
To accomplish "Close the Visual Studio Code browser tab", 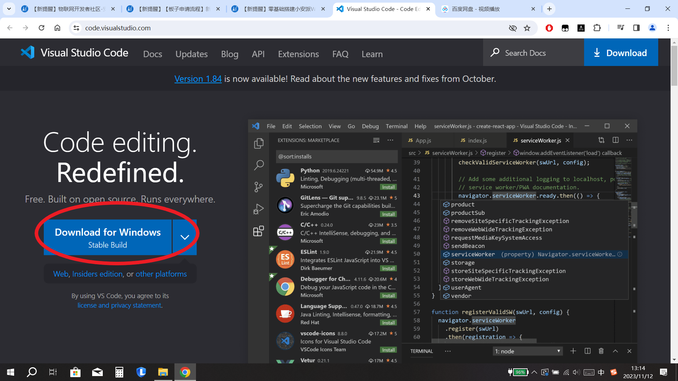I will 428,9.
